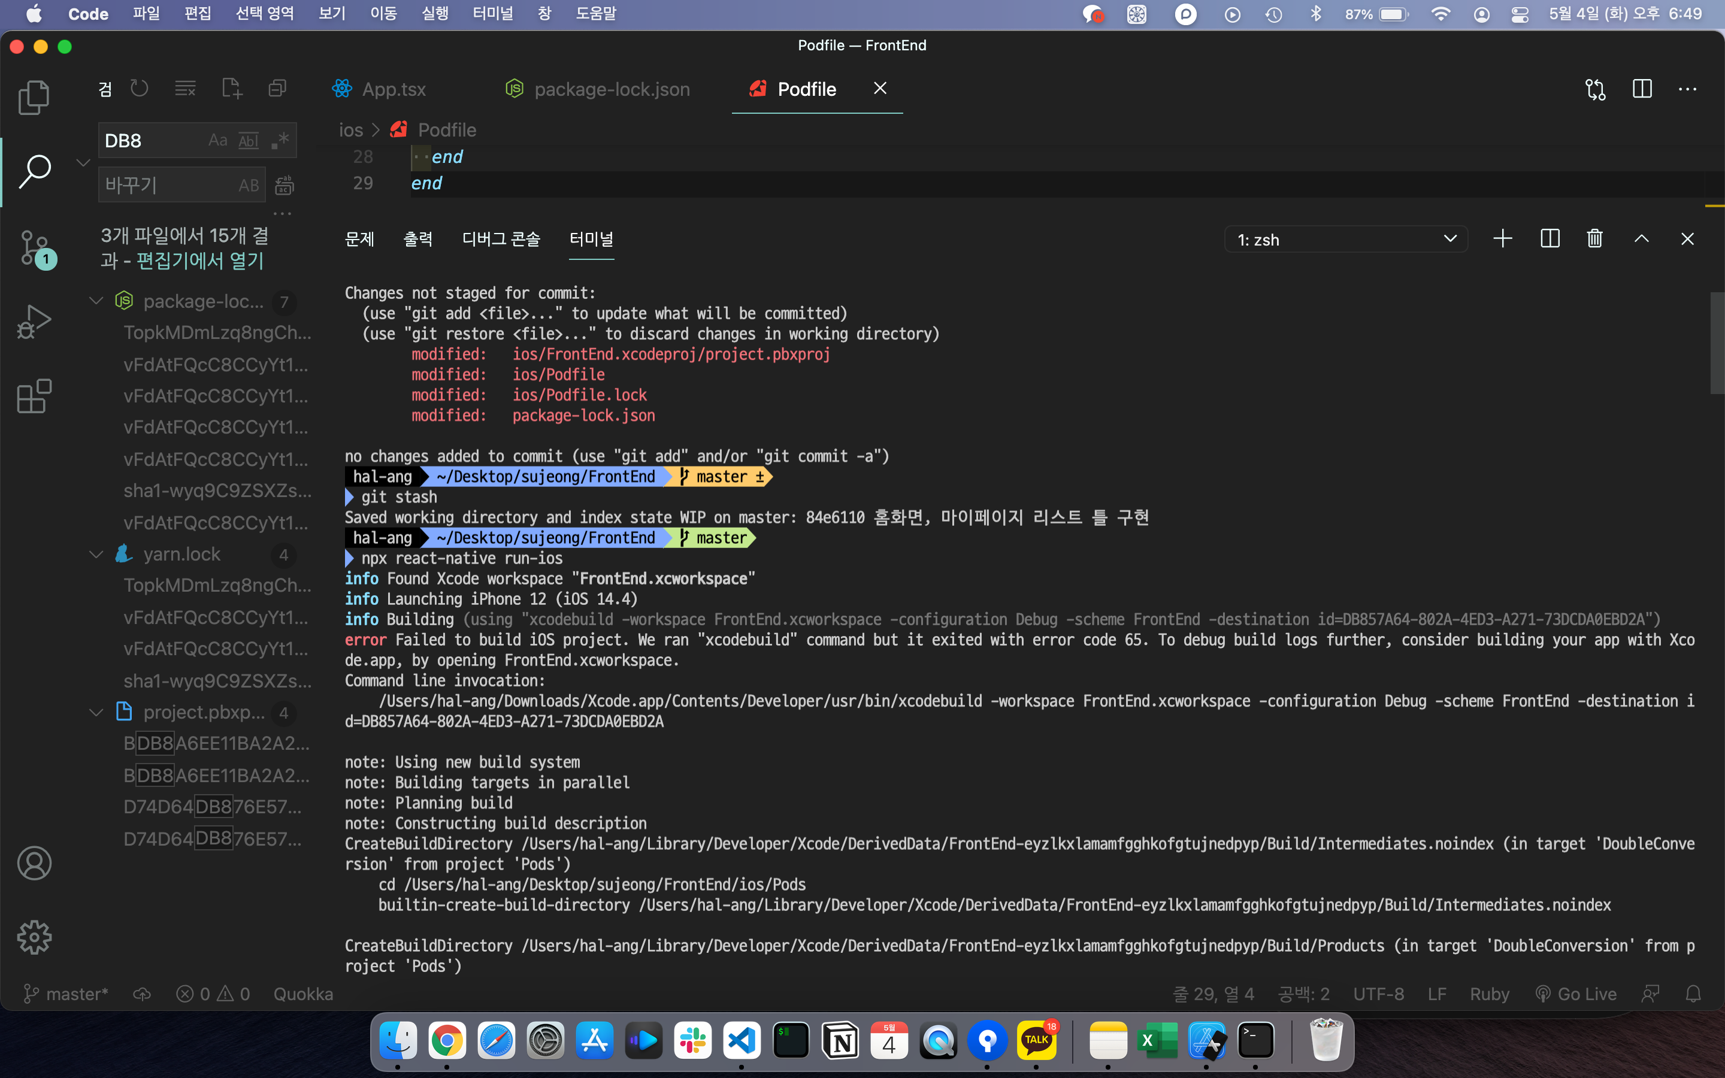
Task: Collapse the yarn.lock search results
Action: click(96, 554)
